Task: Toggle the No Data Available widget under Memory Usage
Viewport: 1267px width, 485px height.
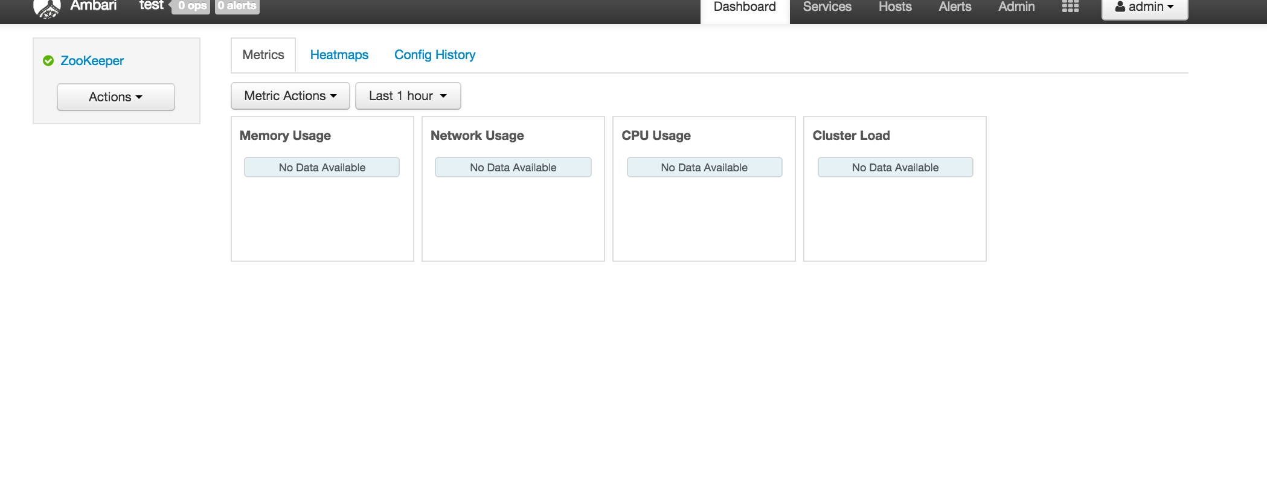Action: (x=321, y=167)
